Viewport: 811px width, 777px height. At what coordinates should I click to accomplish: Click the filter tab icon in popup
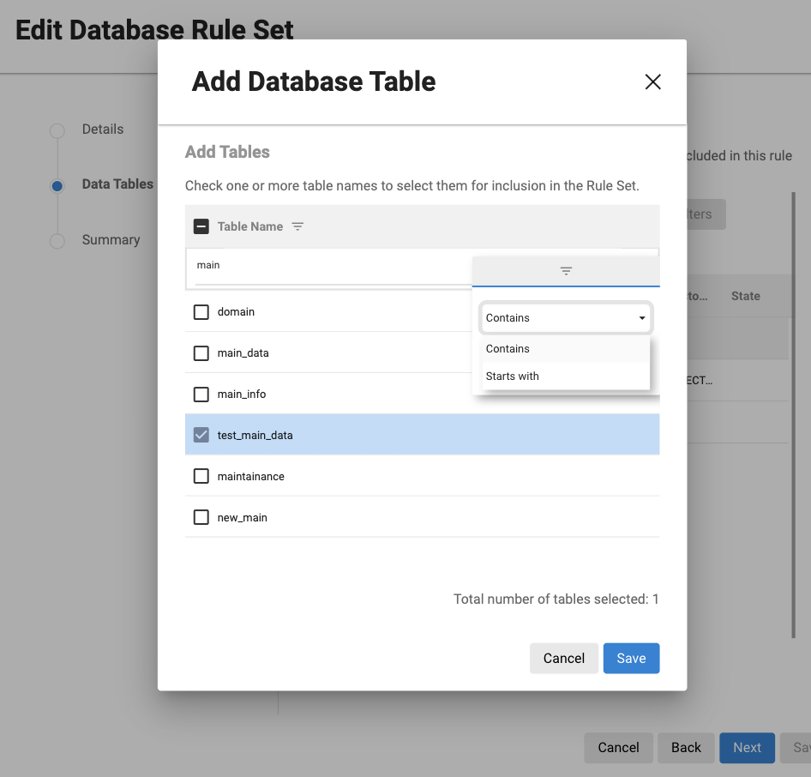566,271
